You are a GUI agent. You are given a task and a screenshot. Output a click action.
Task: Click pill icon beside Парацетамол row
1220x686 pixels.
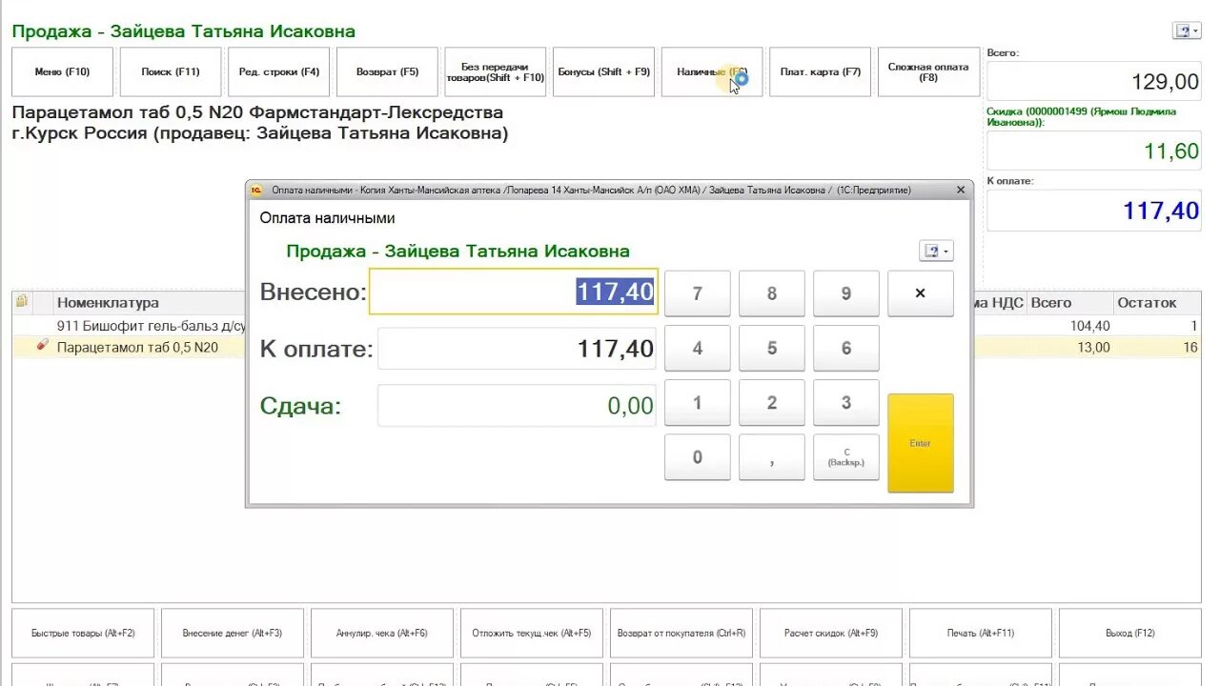42,346
